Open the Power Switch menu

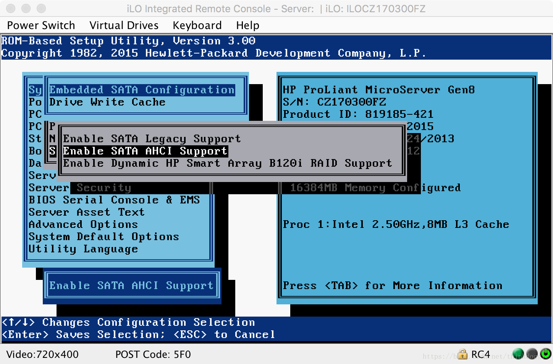coord(41,25)
